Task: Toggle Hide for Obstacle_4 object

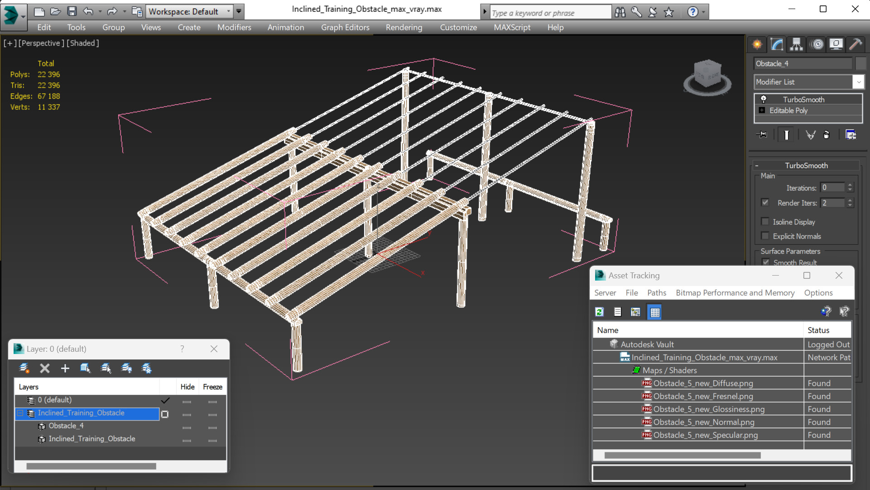Action: 187,427
